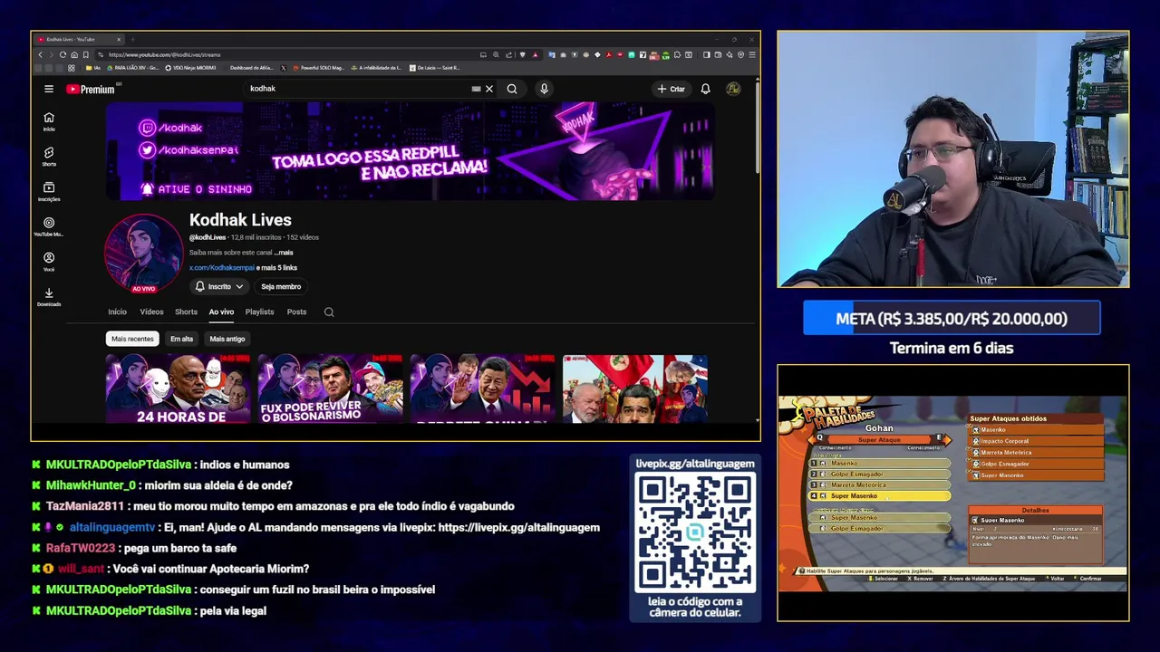Select the Em alta filter chip

pyautogui.click(x=181, y=339)
